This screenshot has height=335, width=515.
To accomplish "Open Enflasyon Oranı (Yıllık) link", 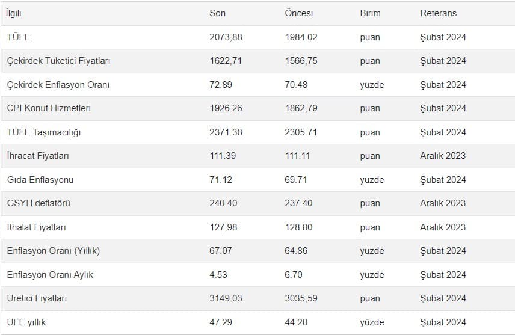I will pyautogui.click(x=54, y=251).
